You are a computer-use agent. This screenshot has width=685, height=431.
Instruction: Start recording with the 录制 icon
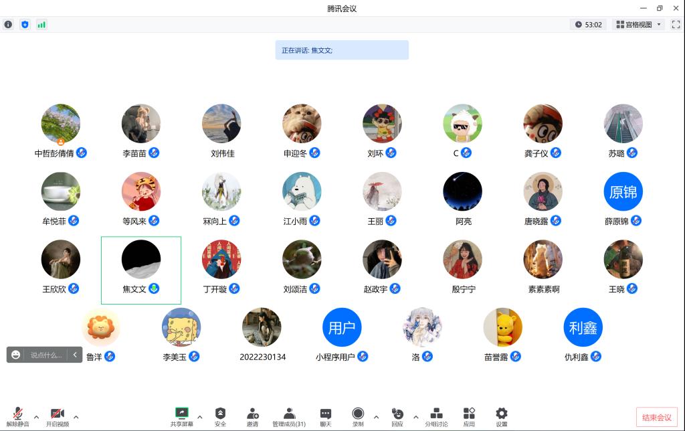pos(358,416)
